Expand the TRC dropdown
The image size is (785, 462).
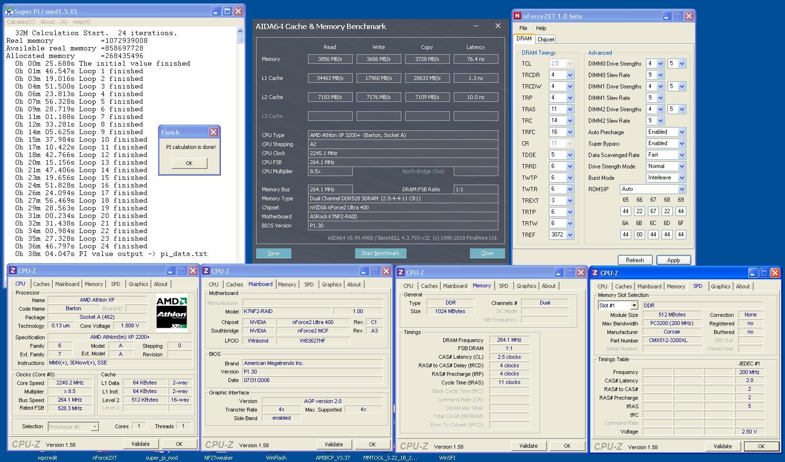570,120
